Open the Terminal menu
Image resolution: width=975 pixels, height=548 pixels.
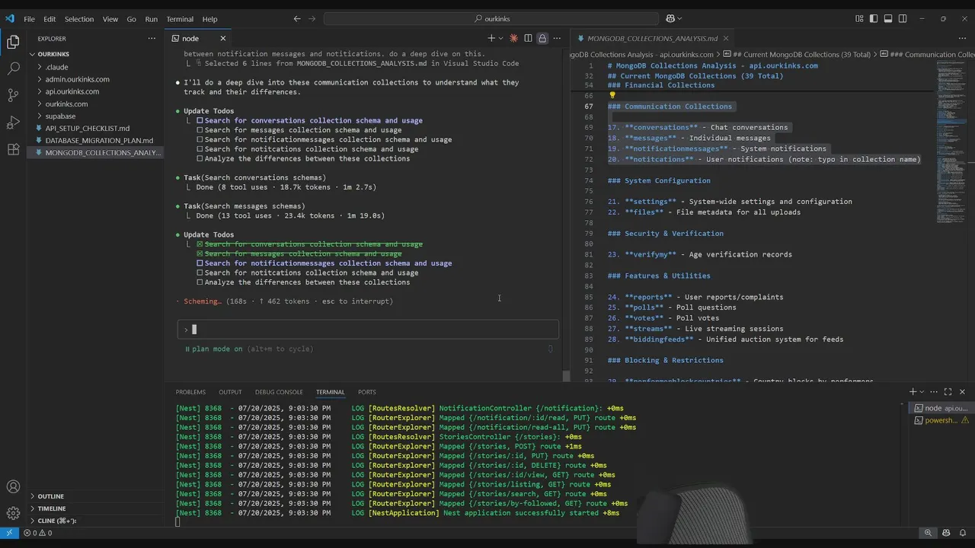click(180, 19)
